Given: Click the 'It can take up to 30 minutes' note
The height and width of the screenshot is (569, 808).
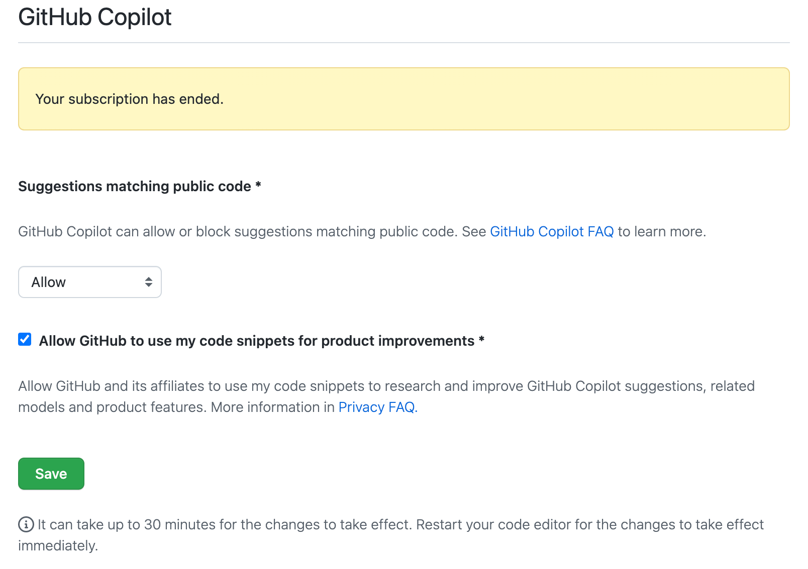Looking at the screenshot, I should coord(391,535).
